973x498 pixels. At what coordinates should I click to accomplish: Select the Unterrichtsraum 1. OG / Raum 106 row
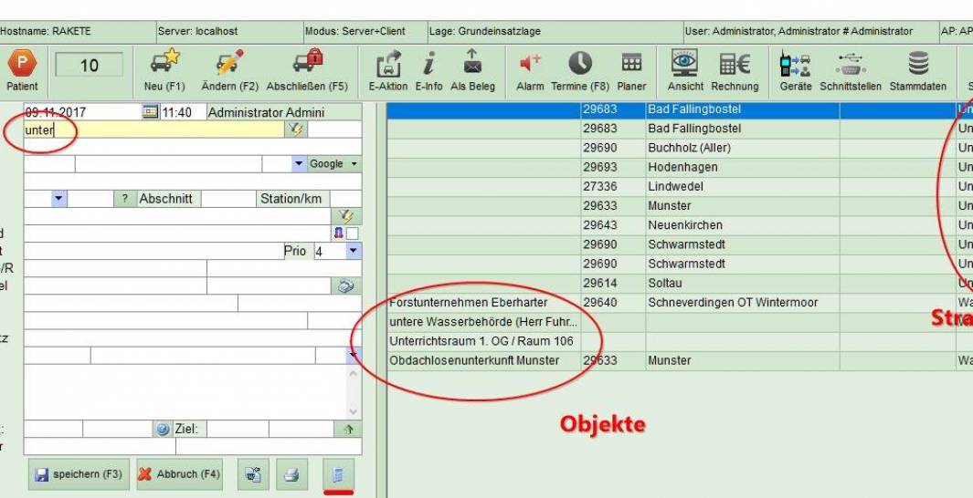(481, 341)
